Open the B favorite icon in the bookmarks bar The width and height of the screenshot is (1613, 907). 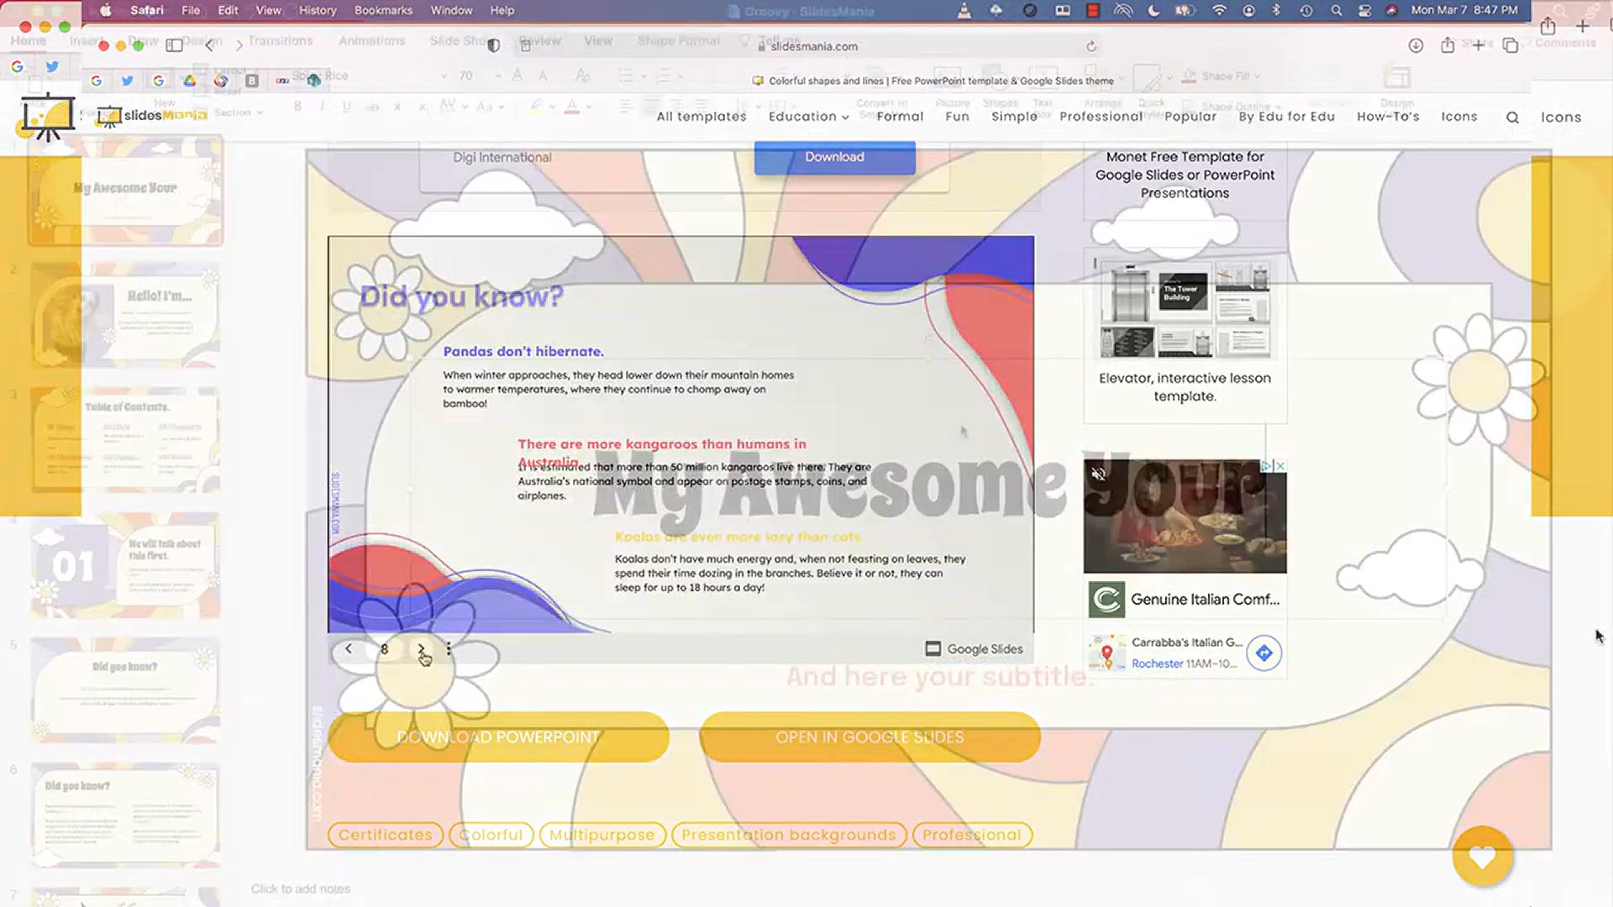point(251,81)
